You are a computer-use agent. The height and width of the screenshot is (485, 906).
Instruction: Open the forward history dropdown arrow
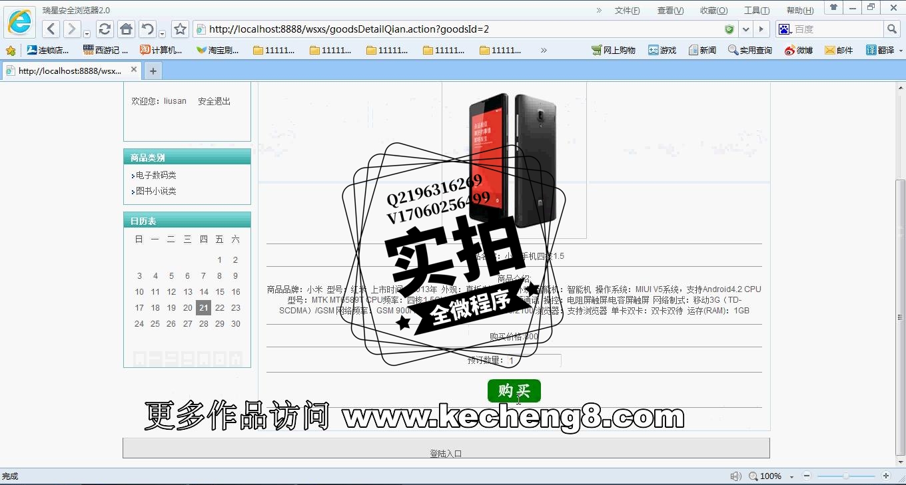(x=87, y=33)
